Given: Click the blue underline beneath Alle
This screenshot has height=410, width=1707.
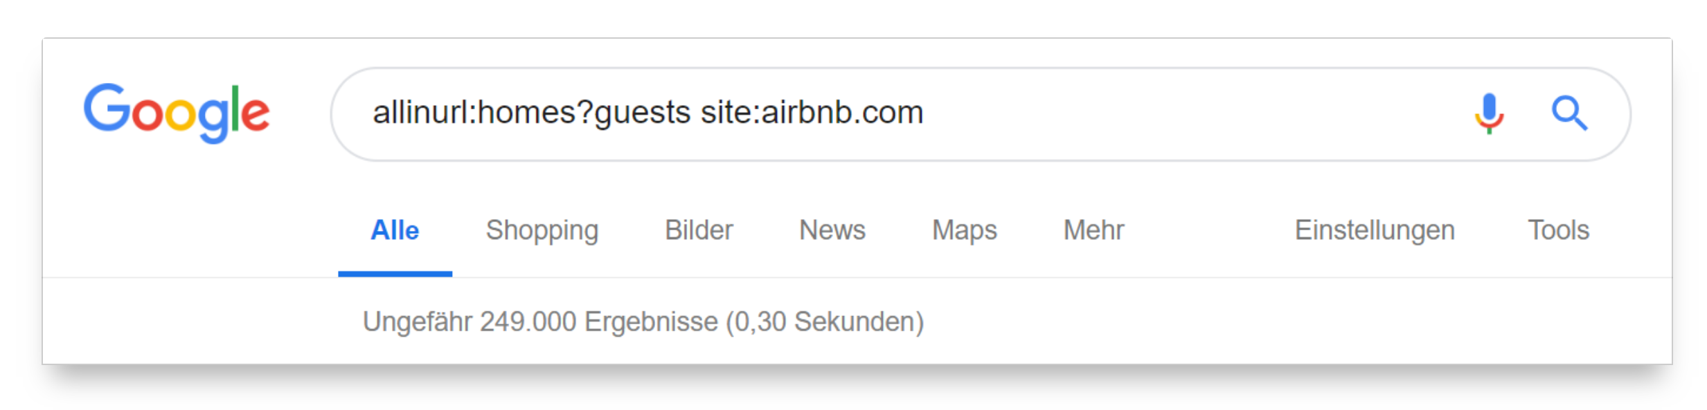Looking at the screenshot, I should click(x=395, y=274).
